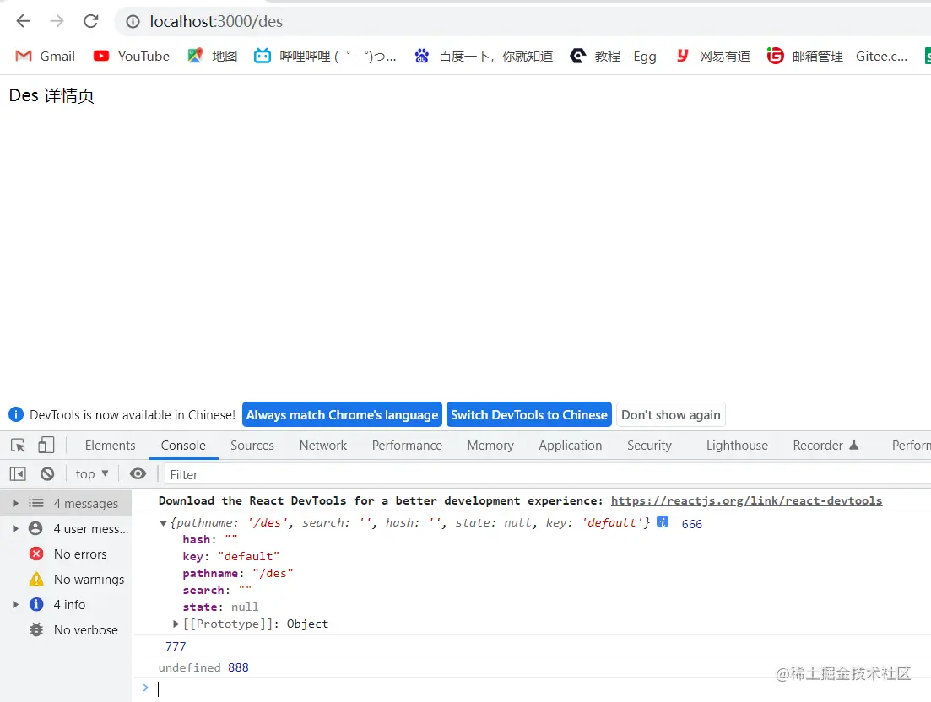The image size is (931, 702).
Task: Click the DevTools info notice icon
Action: (x=16, y=414)
